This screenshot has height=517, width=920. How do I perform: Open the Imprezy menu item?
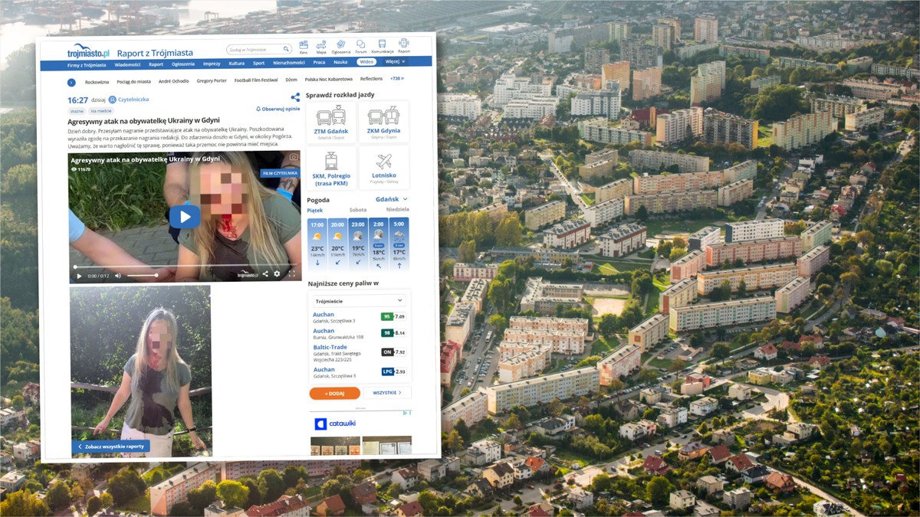click(212, 64)
